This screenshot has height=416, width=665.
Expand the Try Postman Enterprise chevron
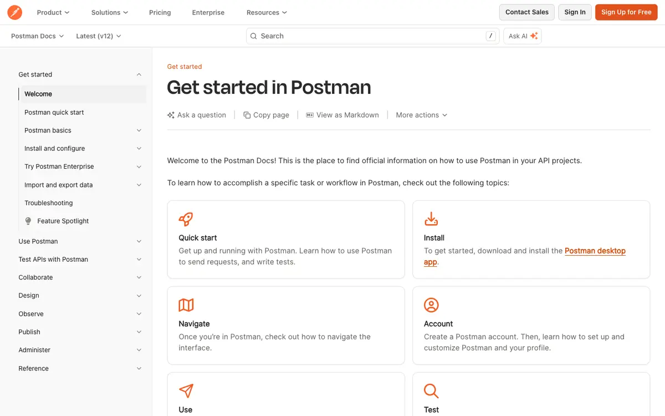(x=139, y=166)
